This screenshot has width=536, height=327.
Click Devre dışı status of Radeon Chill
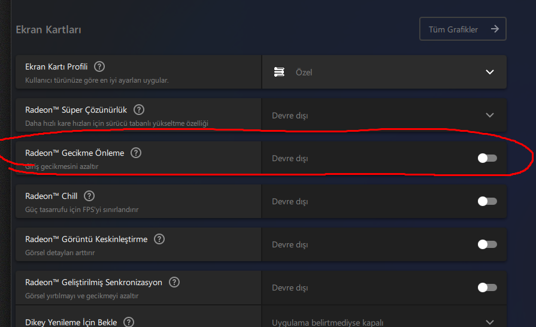pos(290,202)
